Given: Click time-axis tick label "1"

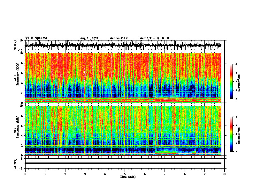Looking at the screenshot, I should click(45, 174).
